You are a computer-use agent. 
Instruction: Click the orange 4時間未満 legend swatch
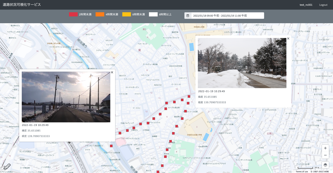[100, 14]
